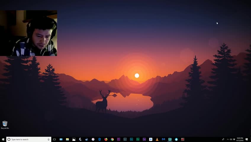
Task: Launch Firefox from the taskbar
Action: (106, 139)
